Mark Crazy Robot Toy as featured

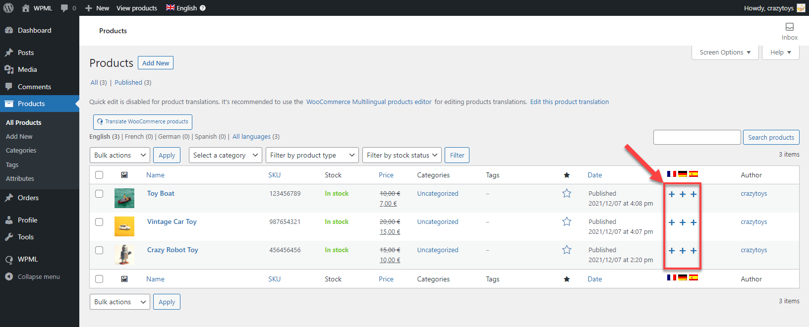coord(567,250)
